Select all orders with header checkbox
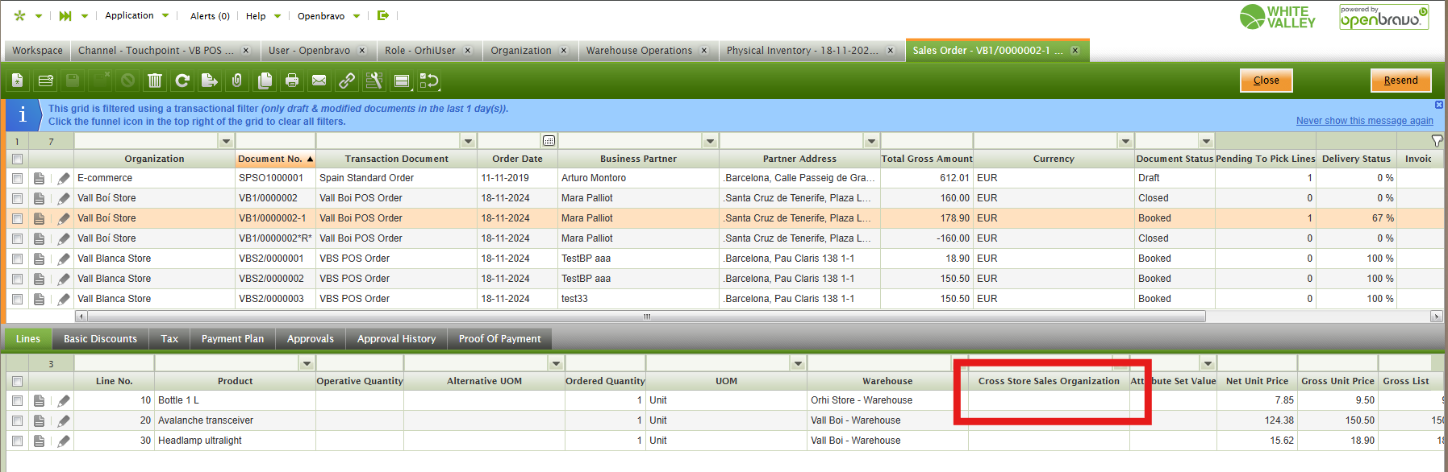The image size is (1448, 472). click(17, 159)
